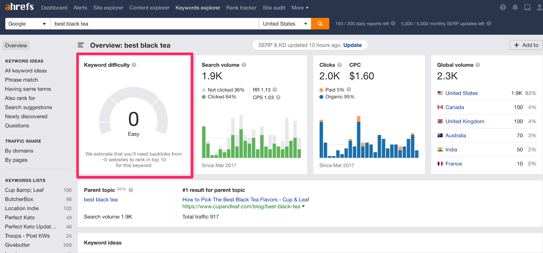Click the Return Rate RR info icon
Image resolution: width=543 pixels, height=253 pixels.
click(275, 90)
